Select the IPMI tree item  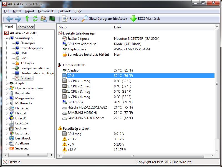tap(24, 58)
